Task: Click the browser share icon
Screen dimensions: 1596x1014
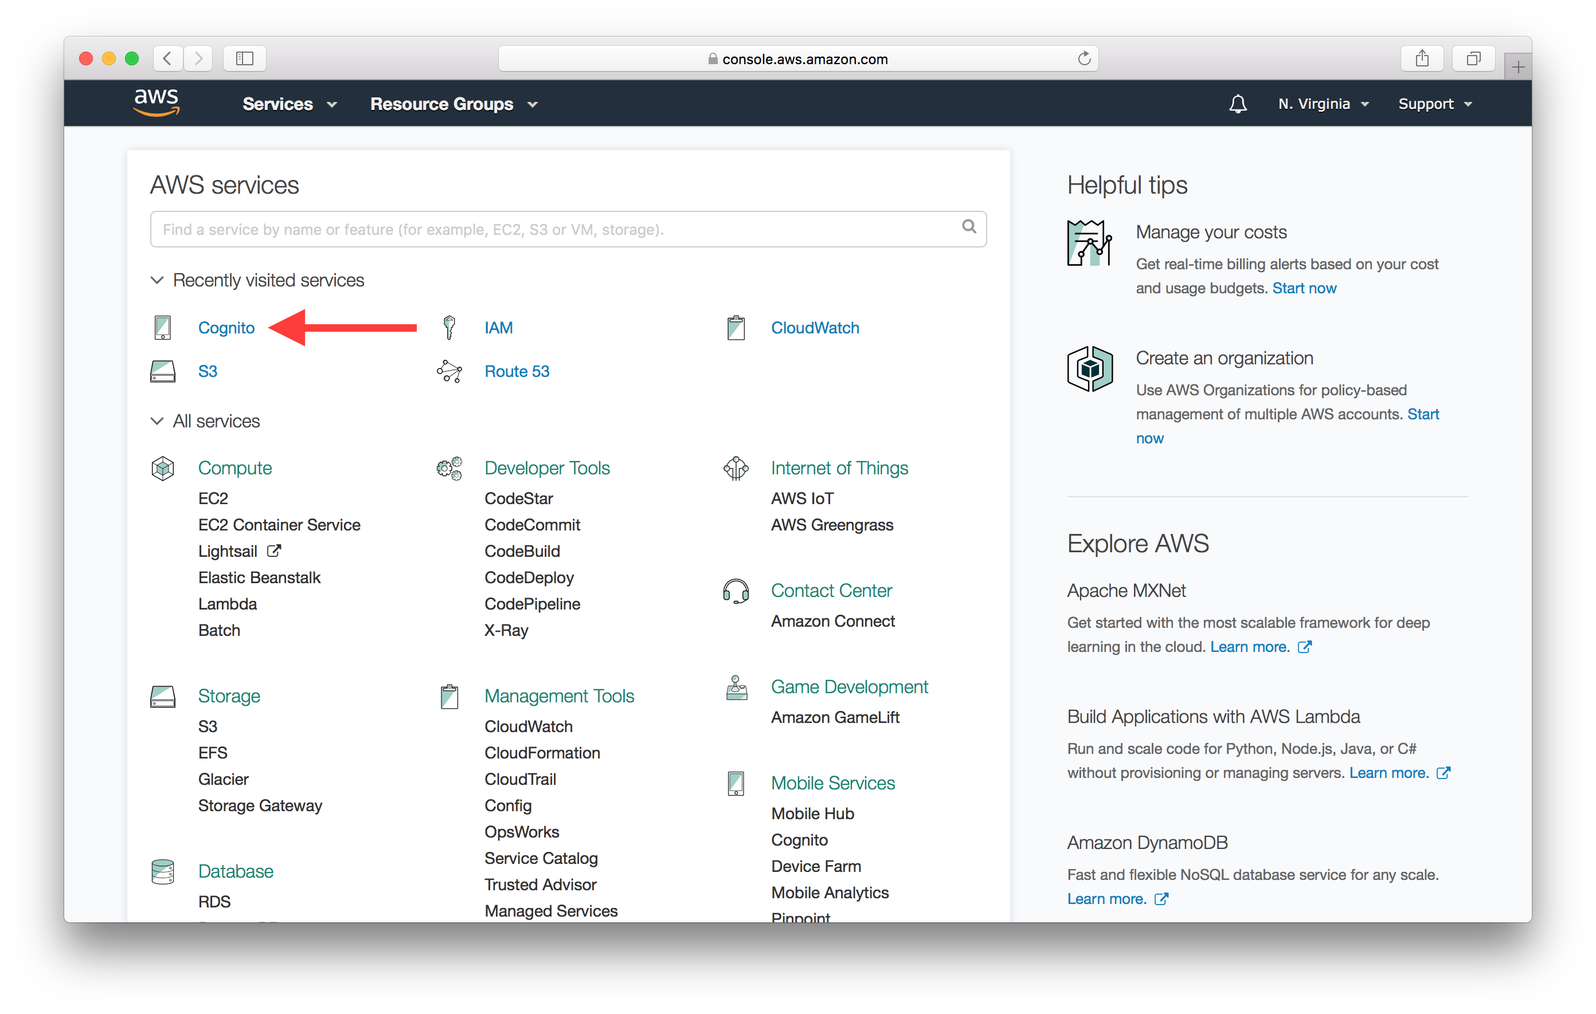Action: 1422,58
